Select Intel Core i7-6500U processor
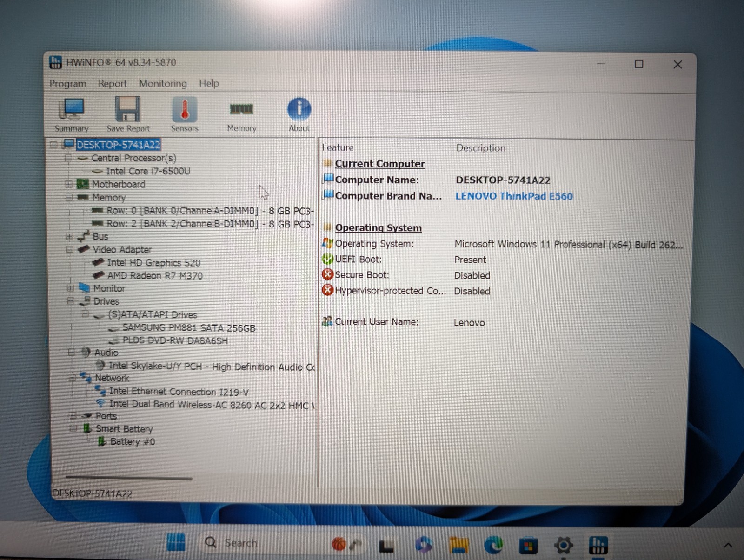The image size is (744, 560). click(148, 171)
